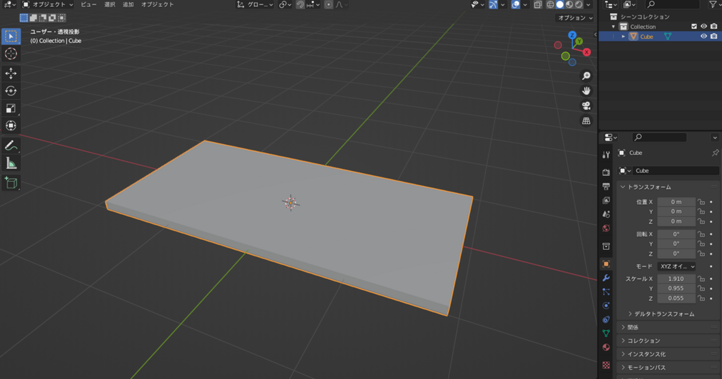Hide the Collection in viewport via eye
Viewport: 722px width, 379px height.
click(704, 26)
